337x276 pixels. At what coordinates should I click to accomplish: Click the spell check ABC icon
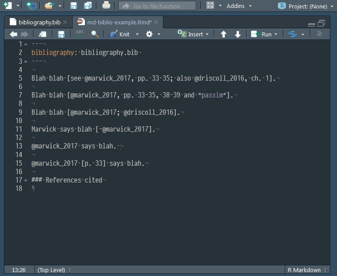point(80,34)
